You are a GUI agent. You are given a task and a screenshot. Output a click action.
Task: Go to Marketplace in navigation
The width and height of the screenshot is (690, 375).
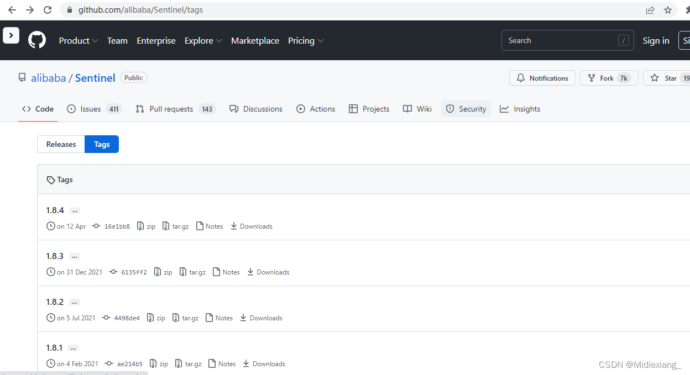pos(255,41)
